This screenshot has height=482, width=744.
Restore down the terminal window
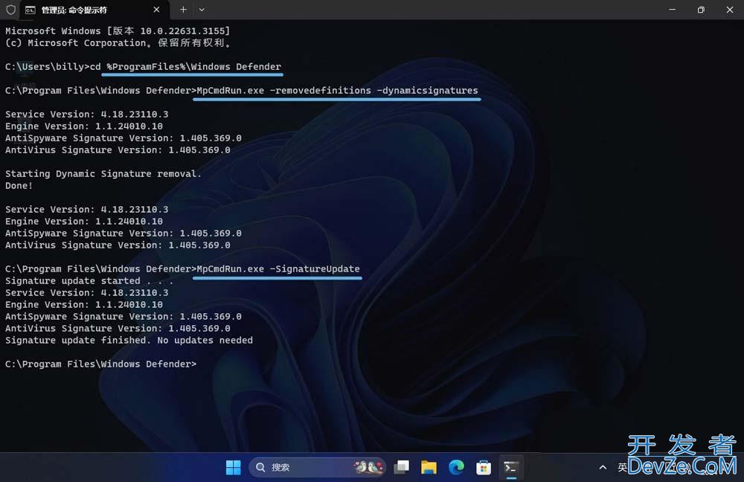pos(701,10)
